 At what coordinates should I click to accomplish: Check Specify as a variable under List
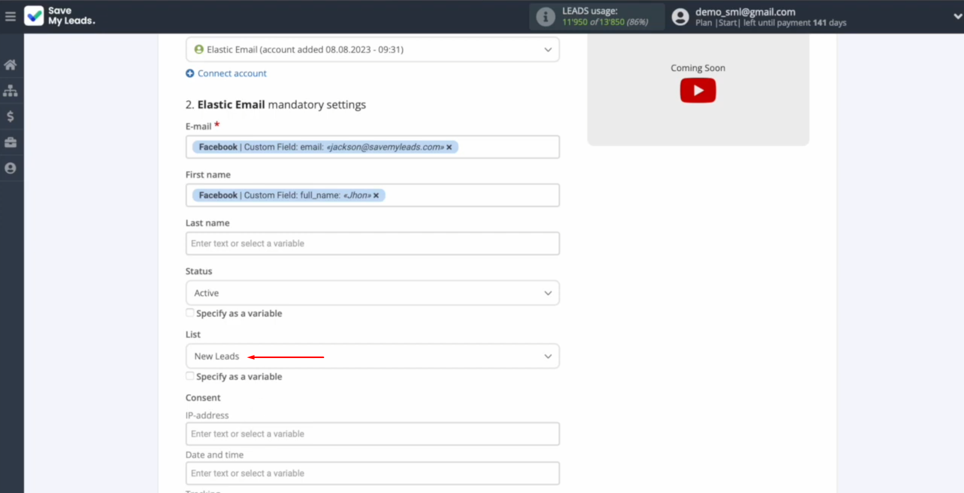click(x=190, y=376)
